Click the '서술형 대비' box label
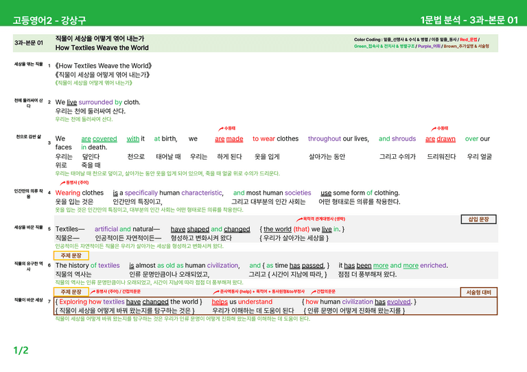527x372 pixels. point(478,293)
